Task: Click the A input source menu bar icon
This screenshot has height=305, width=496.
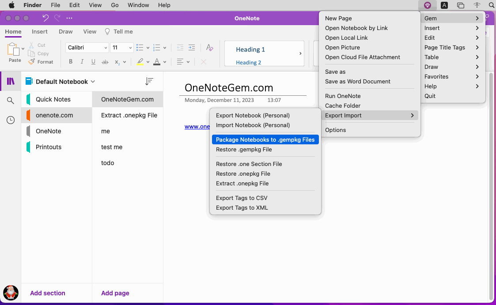Action: (444, 5)
